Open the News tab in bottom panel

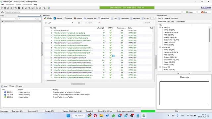[19, 86]
